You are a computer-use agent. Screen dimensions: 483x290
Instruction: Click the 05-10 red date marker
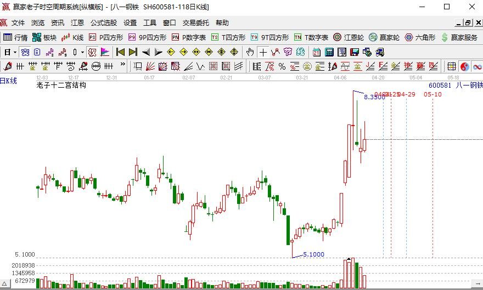click(x=433, y=94)
